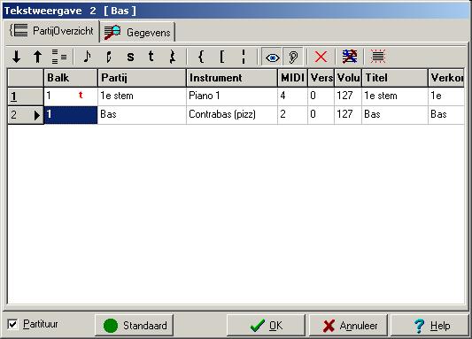
Task: Click the Volu column header
Action: [348, 78]
